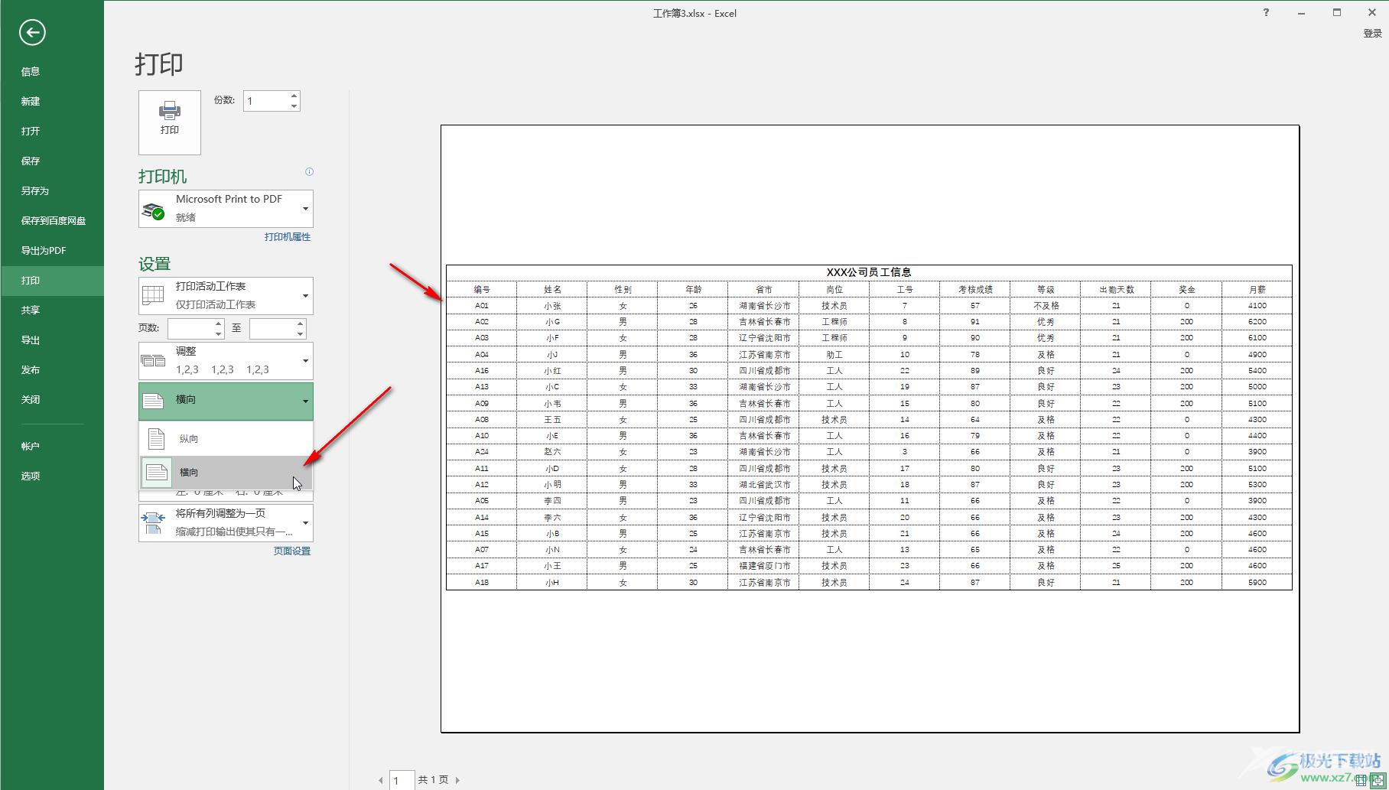Click the copies number input field
Image resolution: width=1389 pixels, height=790 pixels.
[266, 101]
